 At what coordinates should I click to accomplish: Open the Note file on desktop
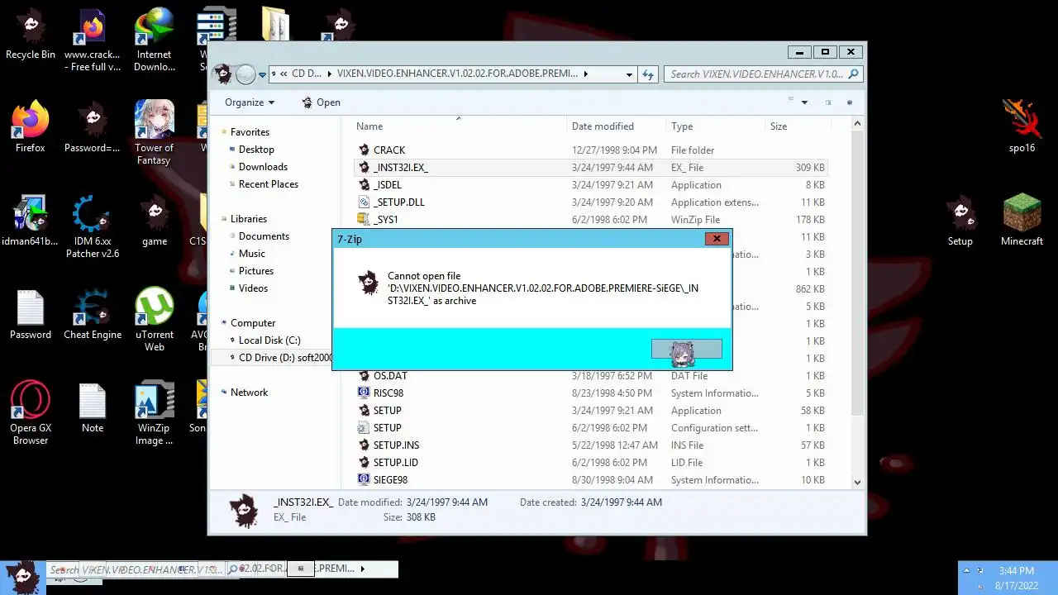click(93, 407)
